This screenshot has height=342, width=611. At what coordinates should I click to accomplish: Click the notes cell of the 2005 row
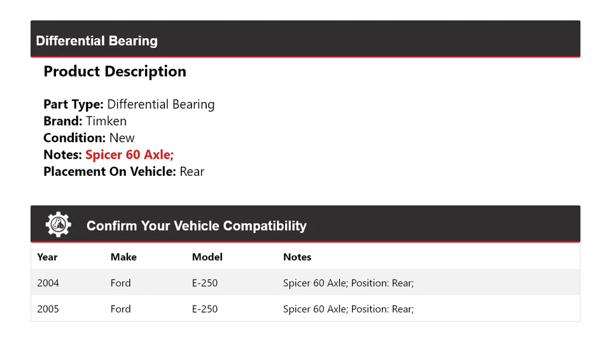[x=348, y=309]
